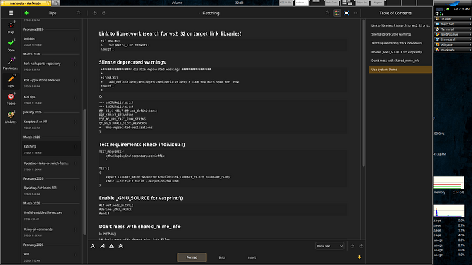Screen dimensions: 472x265
Task: Open WebPositive in the Deskbar
Action: tap(452, 34)
